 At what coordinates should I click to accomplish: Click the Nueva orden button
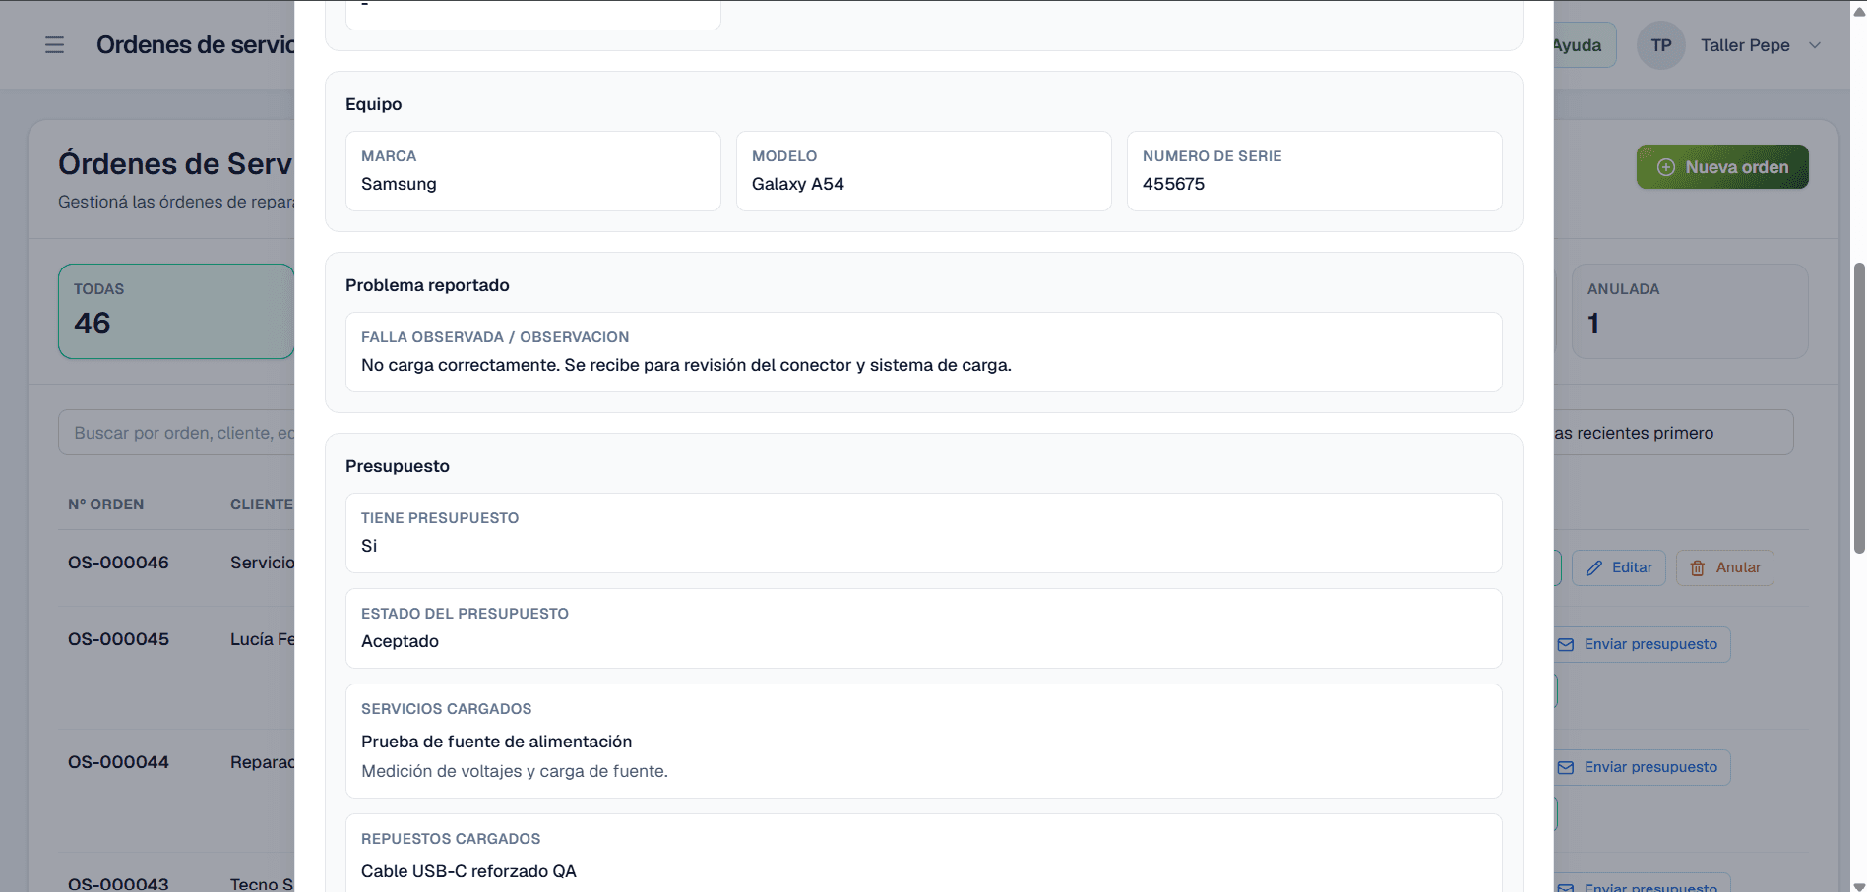click(x=1722, y=167)
